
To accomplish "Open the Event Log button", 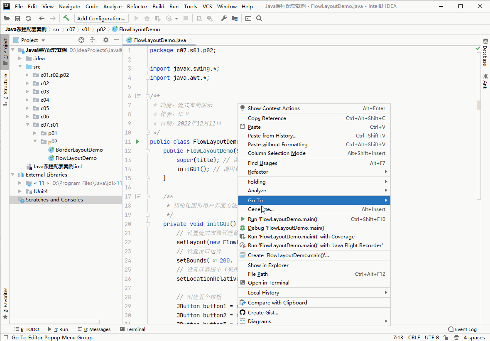I will point(463,329).
